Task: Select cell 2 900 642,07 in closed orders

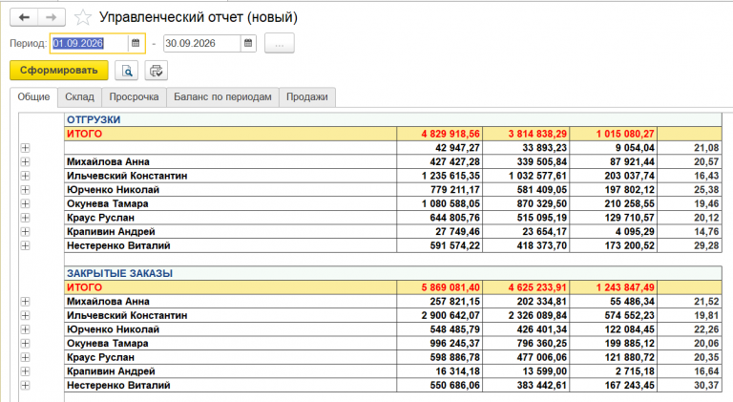Action: coord(439,315)
